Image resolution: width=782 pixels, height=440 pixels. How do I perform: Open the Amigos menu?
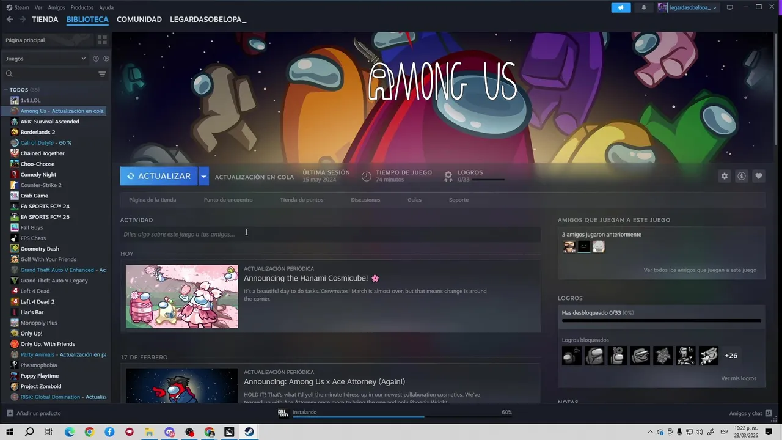(x=56, y=7)
